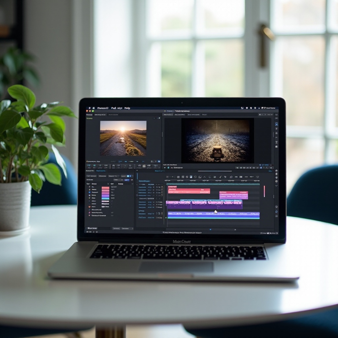Open the dropdown in the project panel search row
The height and width of the screenshot is (338, 338).
[x=118, y=180]
